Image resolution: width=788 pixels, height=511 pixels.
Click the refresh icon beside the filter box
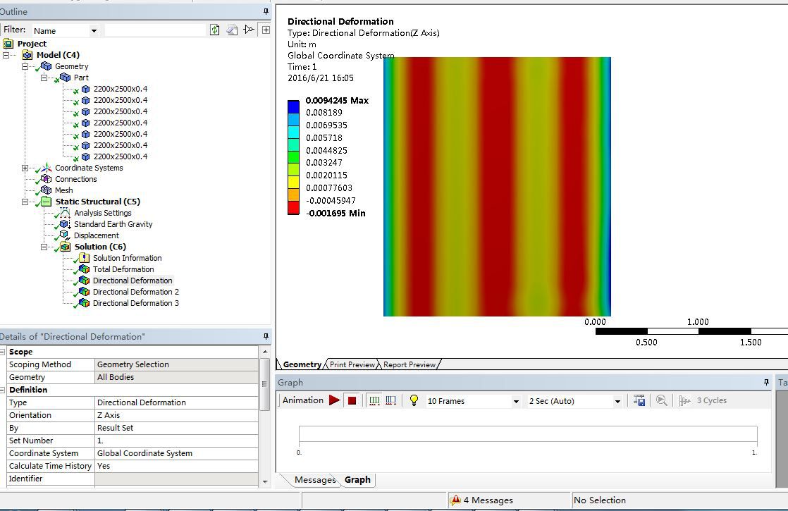click(x=214, y=30)
